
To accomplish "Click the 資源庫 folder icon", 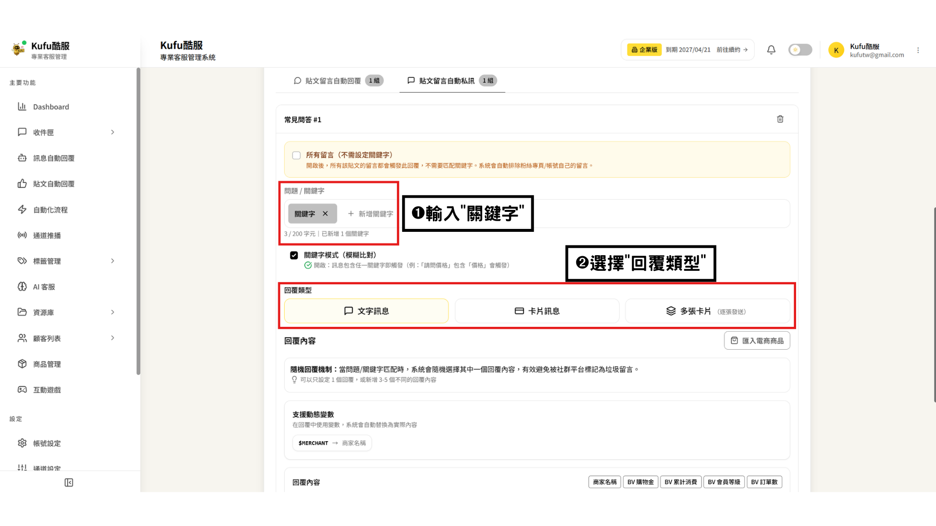I will pos(22,312).
